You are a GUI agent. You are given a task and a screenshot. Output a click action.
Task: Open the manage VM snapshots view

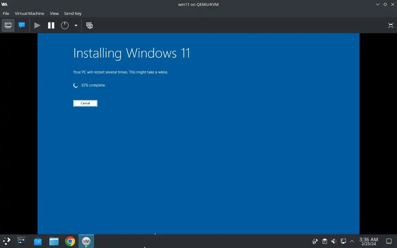tap(89, 25)
